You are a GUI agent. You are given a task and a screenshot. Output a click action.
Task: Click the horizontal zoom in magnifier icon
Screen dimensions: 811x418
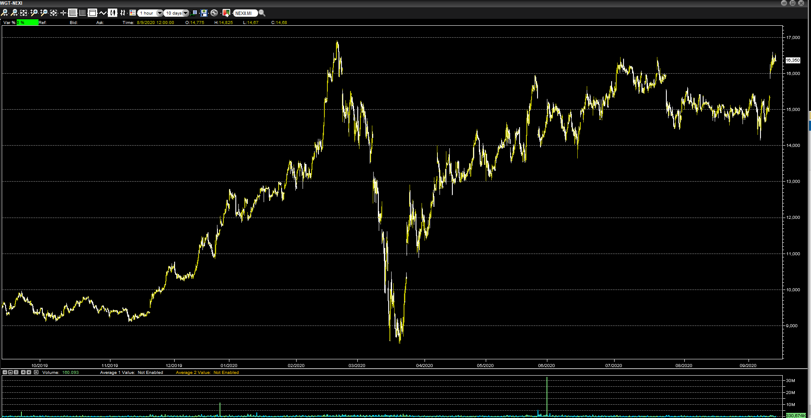tap(5, 13)
